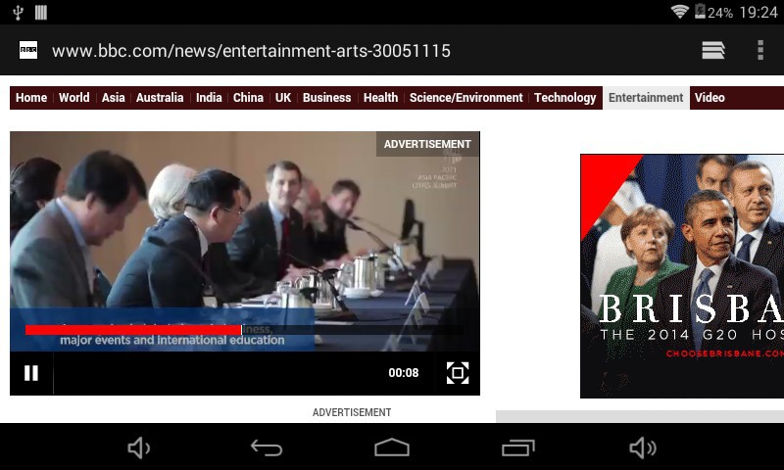Tap the URL address bar

(251, 51)
